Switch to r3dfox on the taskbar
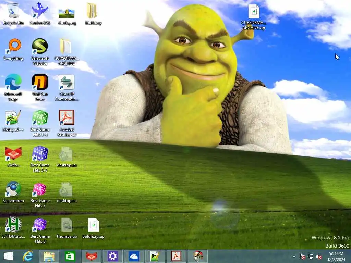The width and height of the screenshot is (351, 263). [92, 256]
